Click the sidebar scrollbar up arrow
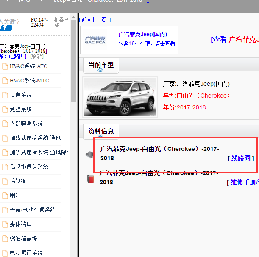259x257 pixels. pyautogui.click(x=73, y=17)
